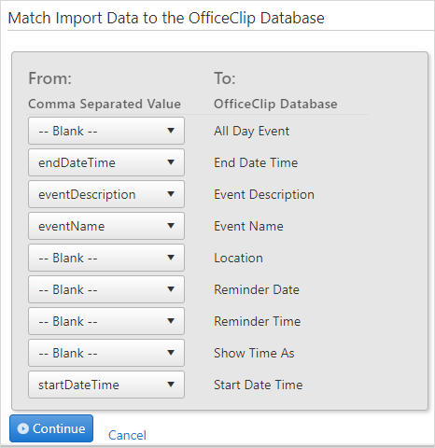Click arrow of the Location dropdown
This screenshot has width=435, height=448.
click(x=171, y=258)
